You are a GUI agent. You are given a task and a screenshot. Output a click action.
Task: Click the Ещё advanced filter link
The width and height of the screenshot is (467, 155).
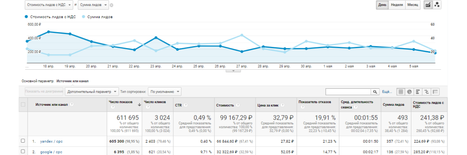click(x=387, y=92)
